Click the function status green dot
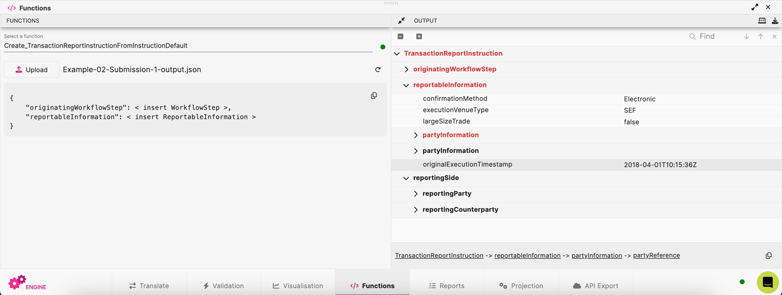The width and height of the screenshot is (782, 295). (x=383, y=47)
